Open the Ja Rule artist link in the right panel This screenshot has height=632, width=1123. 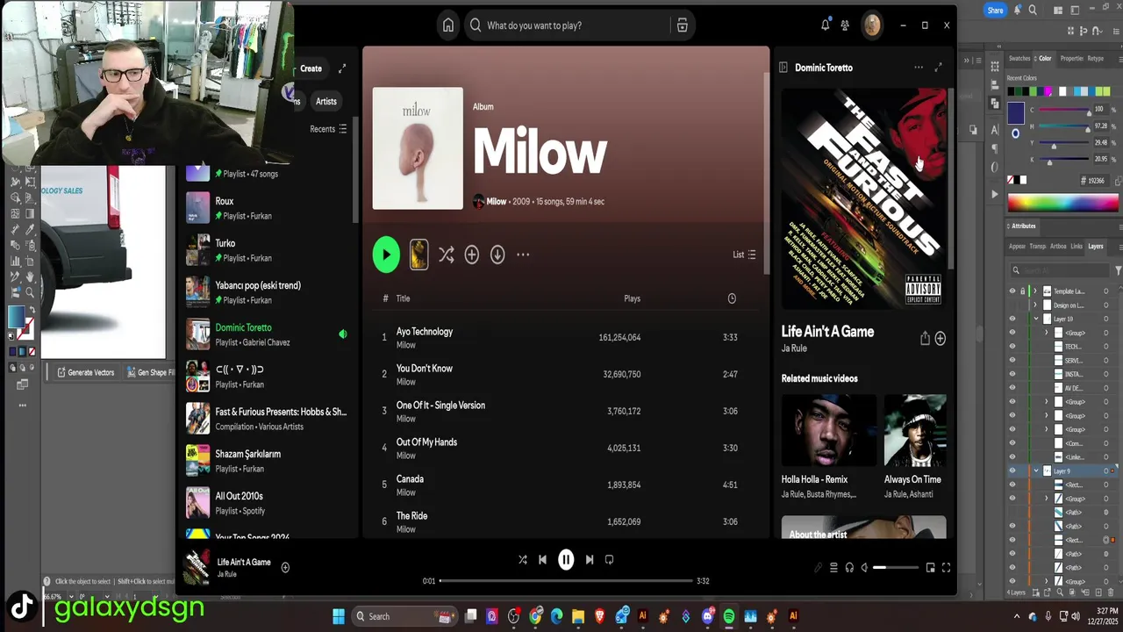(794, 348)
